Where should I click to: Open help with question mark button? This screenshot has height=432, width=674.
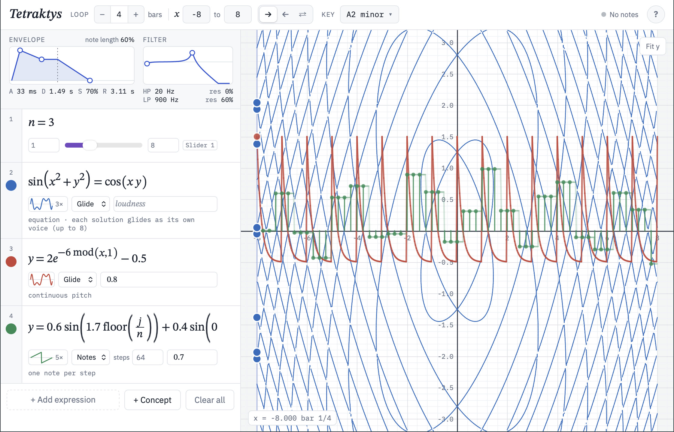pyautogui.click(x=656, y=14)
